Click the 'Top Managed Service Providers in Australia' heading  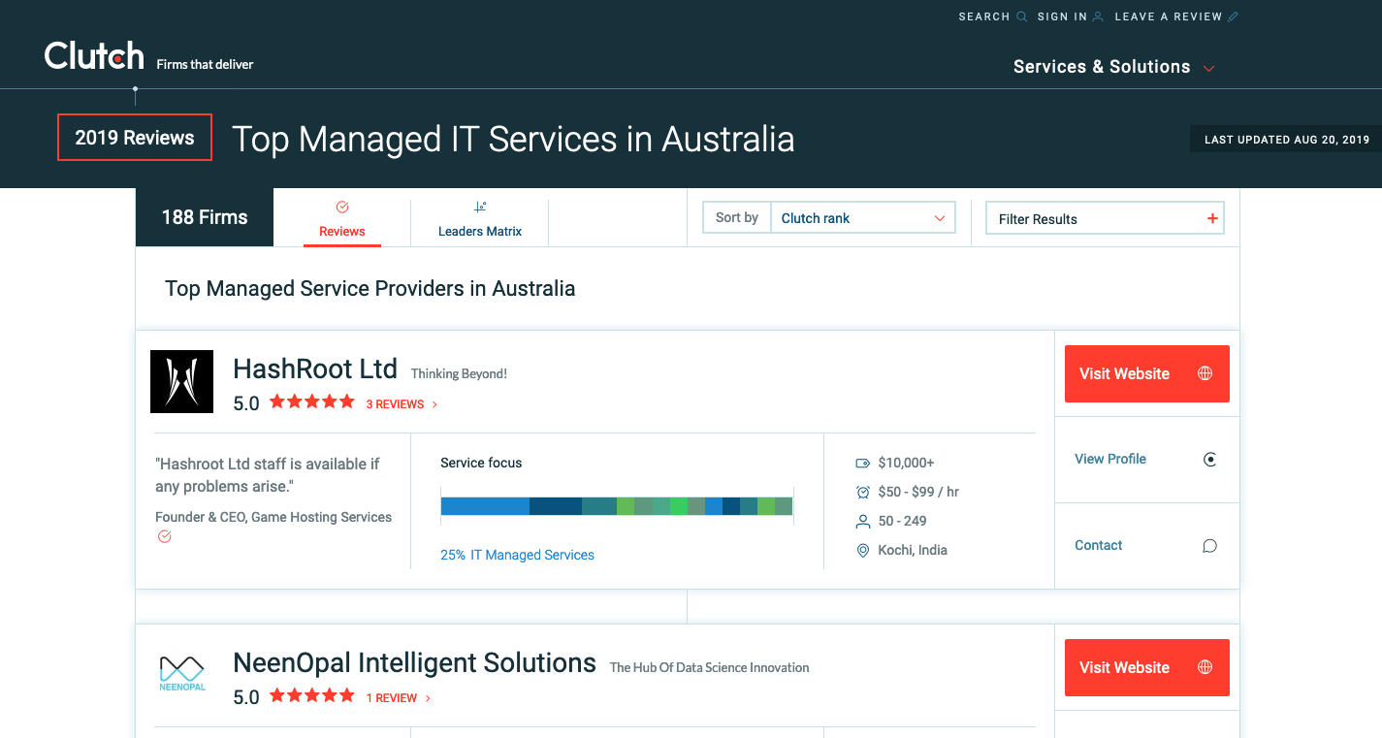click(x=370, y=288)
